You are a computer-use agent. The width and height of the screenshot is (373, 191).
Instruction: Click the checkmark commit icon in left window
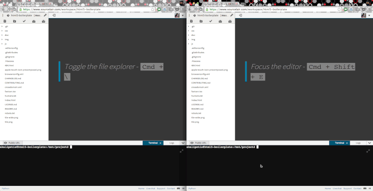(x=24, y=21)
